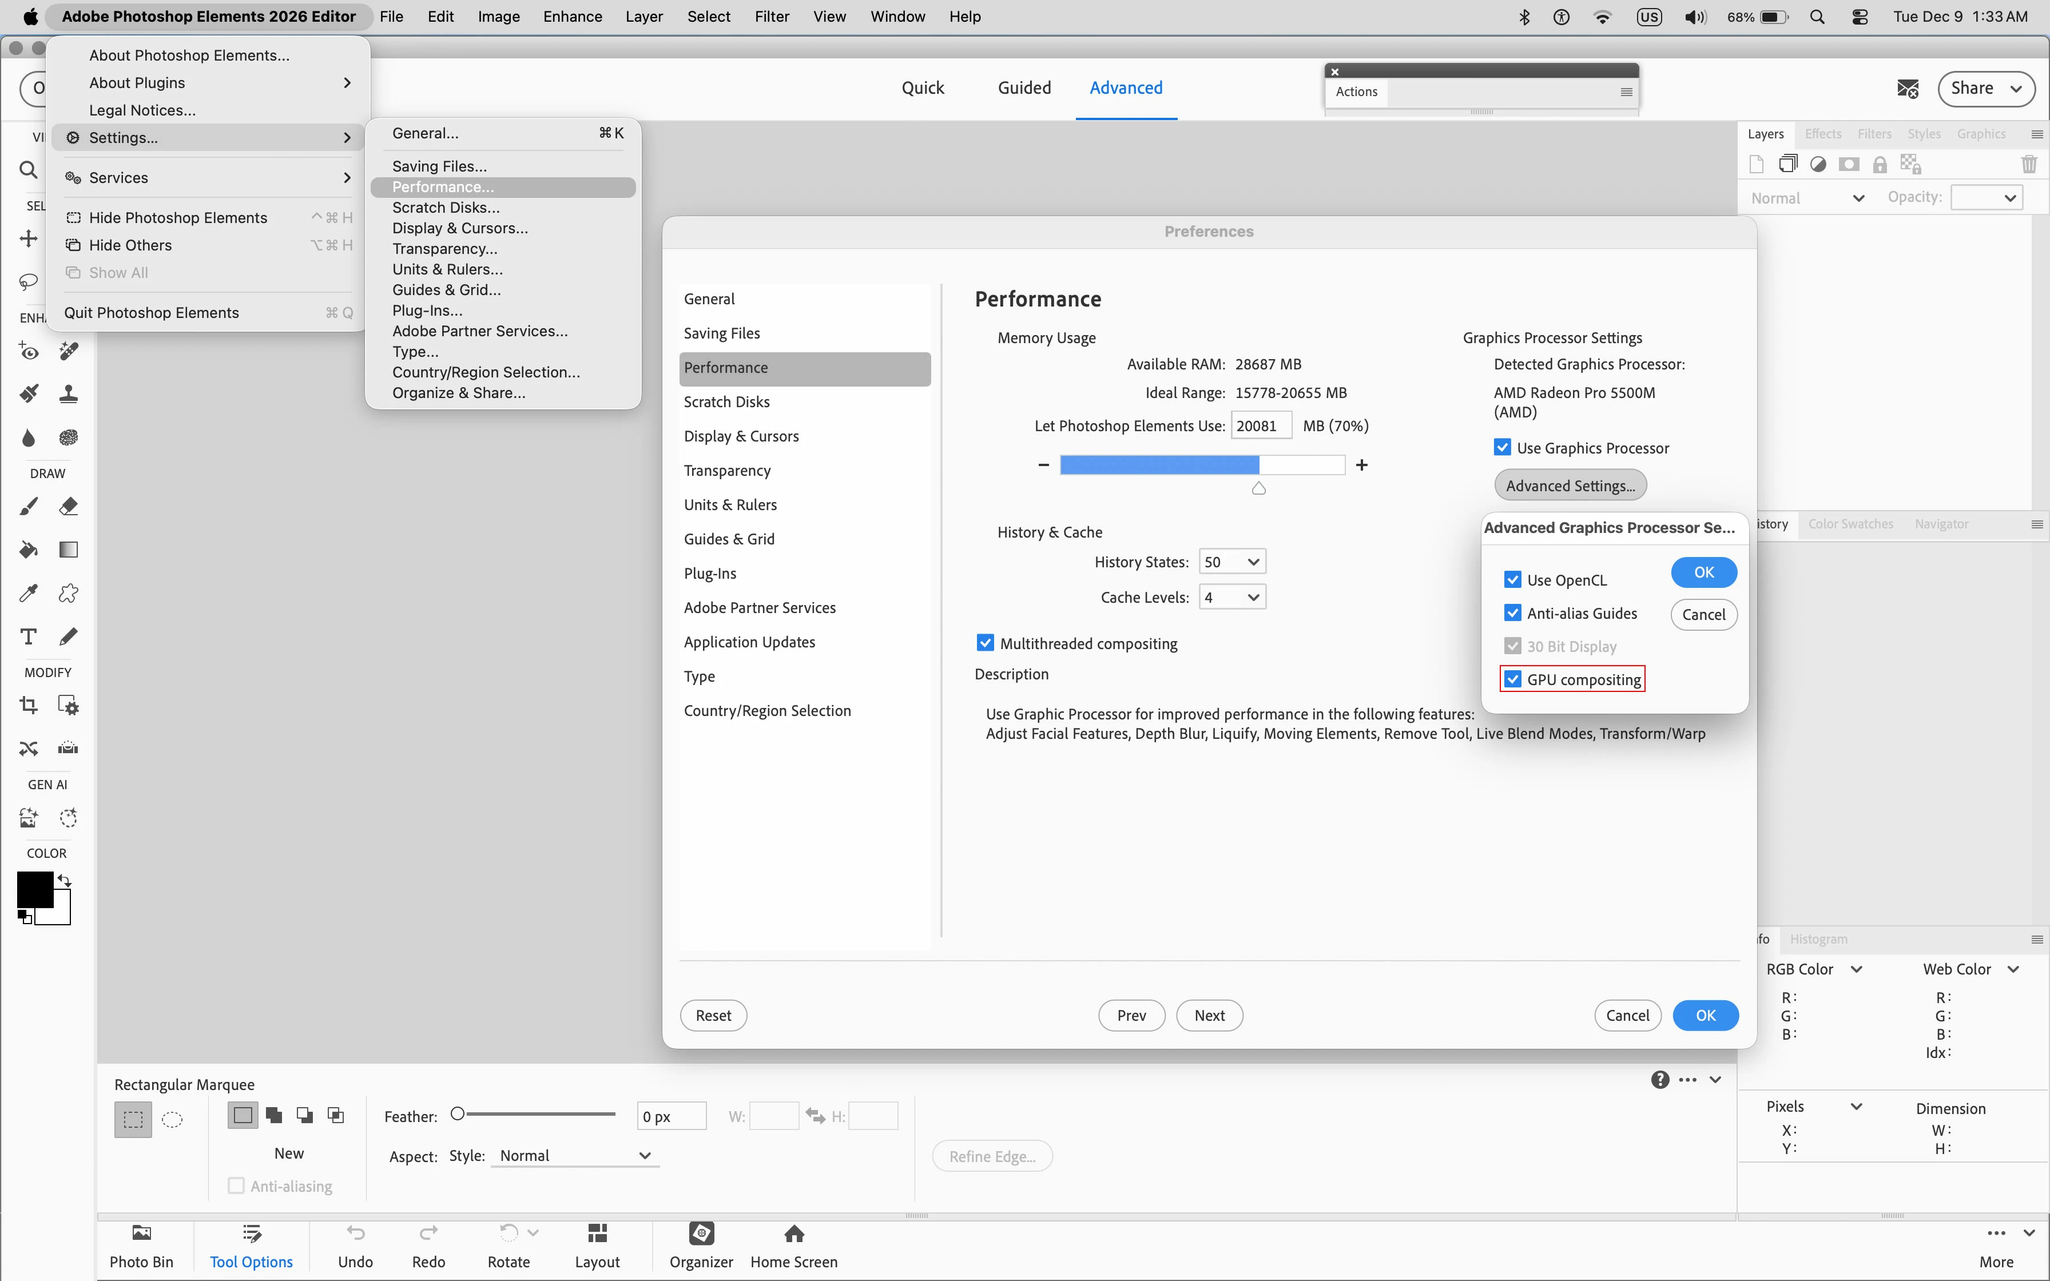Viewport: 2050px width, 1281px height.
Task: Select the Pencil tool
Action: coord(69,636)
